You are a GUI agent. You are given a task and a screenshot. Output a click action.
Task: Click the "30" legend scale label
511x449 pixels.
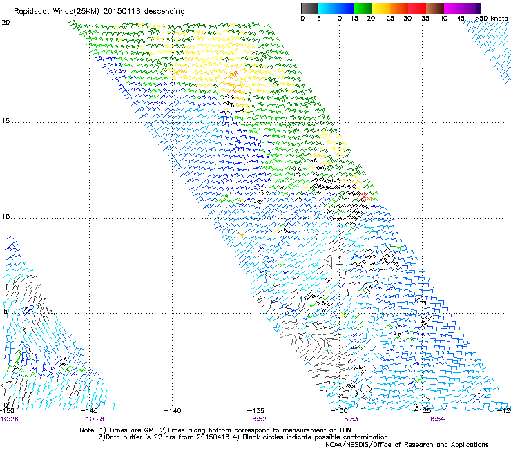coord(407,19)
